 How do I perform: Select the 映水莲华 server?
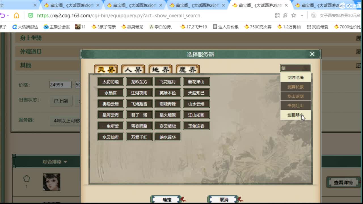(x=168, y=137)
